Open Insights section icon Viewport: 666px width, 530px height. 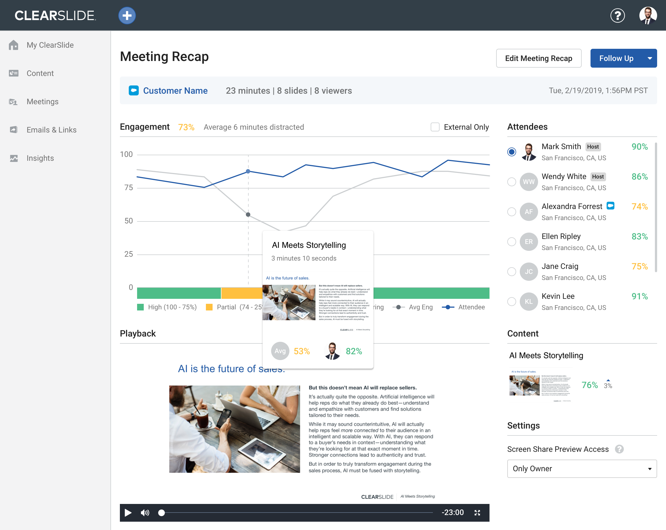tap(14, 158)
